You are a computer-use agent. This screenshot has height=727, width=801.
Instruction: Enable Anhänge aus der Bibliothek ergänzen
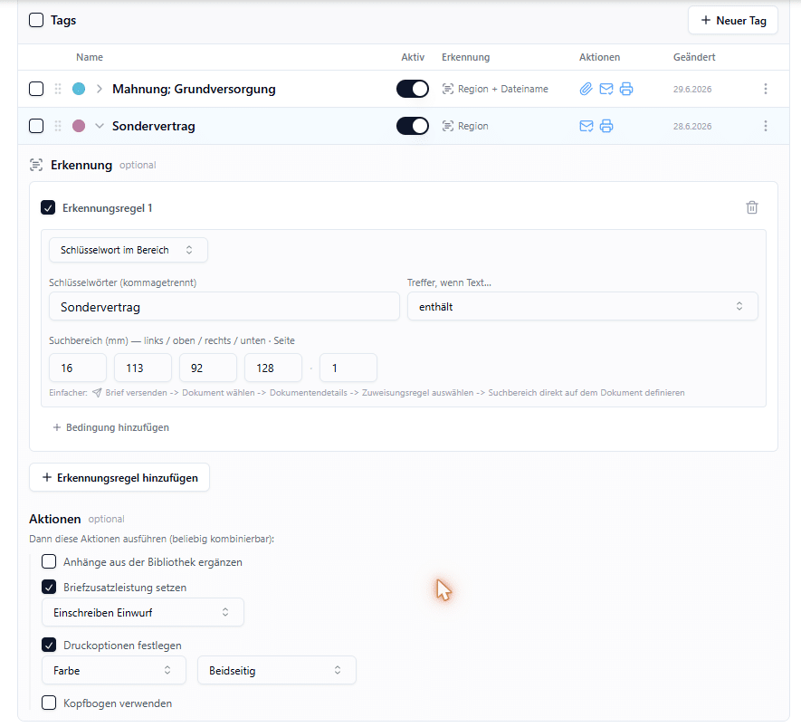point(49,562)
